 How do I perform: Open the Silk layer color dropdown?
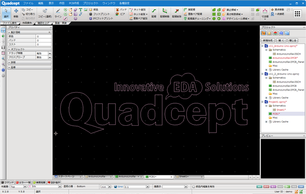click(x=60, y=187)
